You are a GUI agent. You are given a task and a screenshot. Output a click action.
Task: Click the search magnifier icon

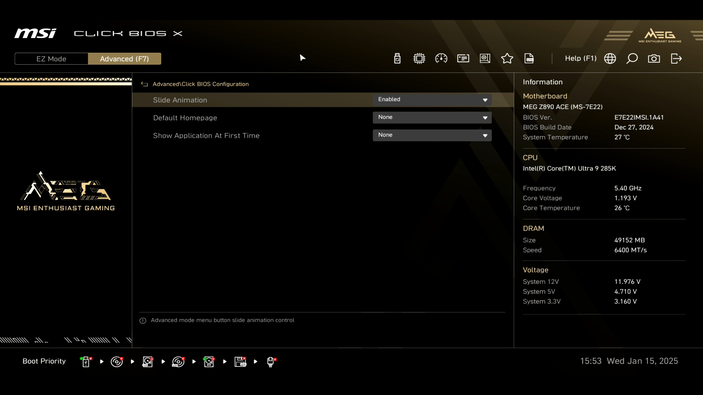coord(632,59)
